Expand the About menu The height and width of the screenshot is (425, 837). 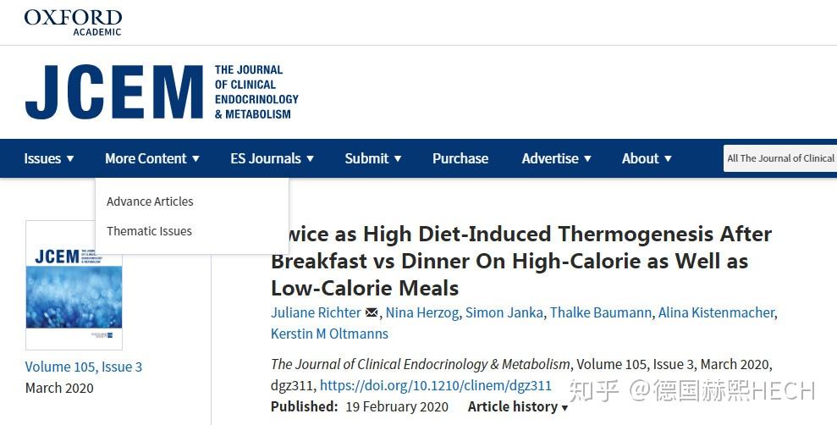point(647,158)
